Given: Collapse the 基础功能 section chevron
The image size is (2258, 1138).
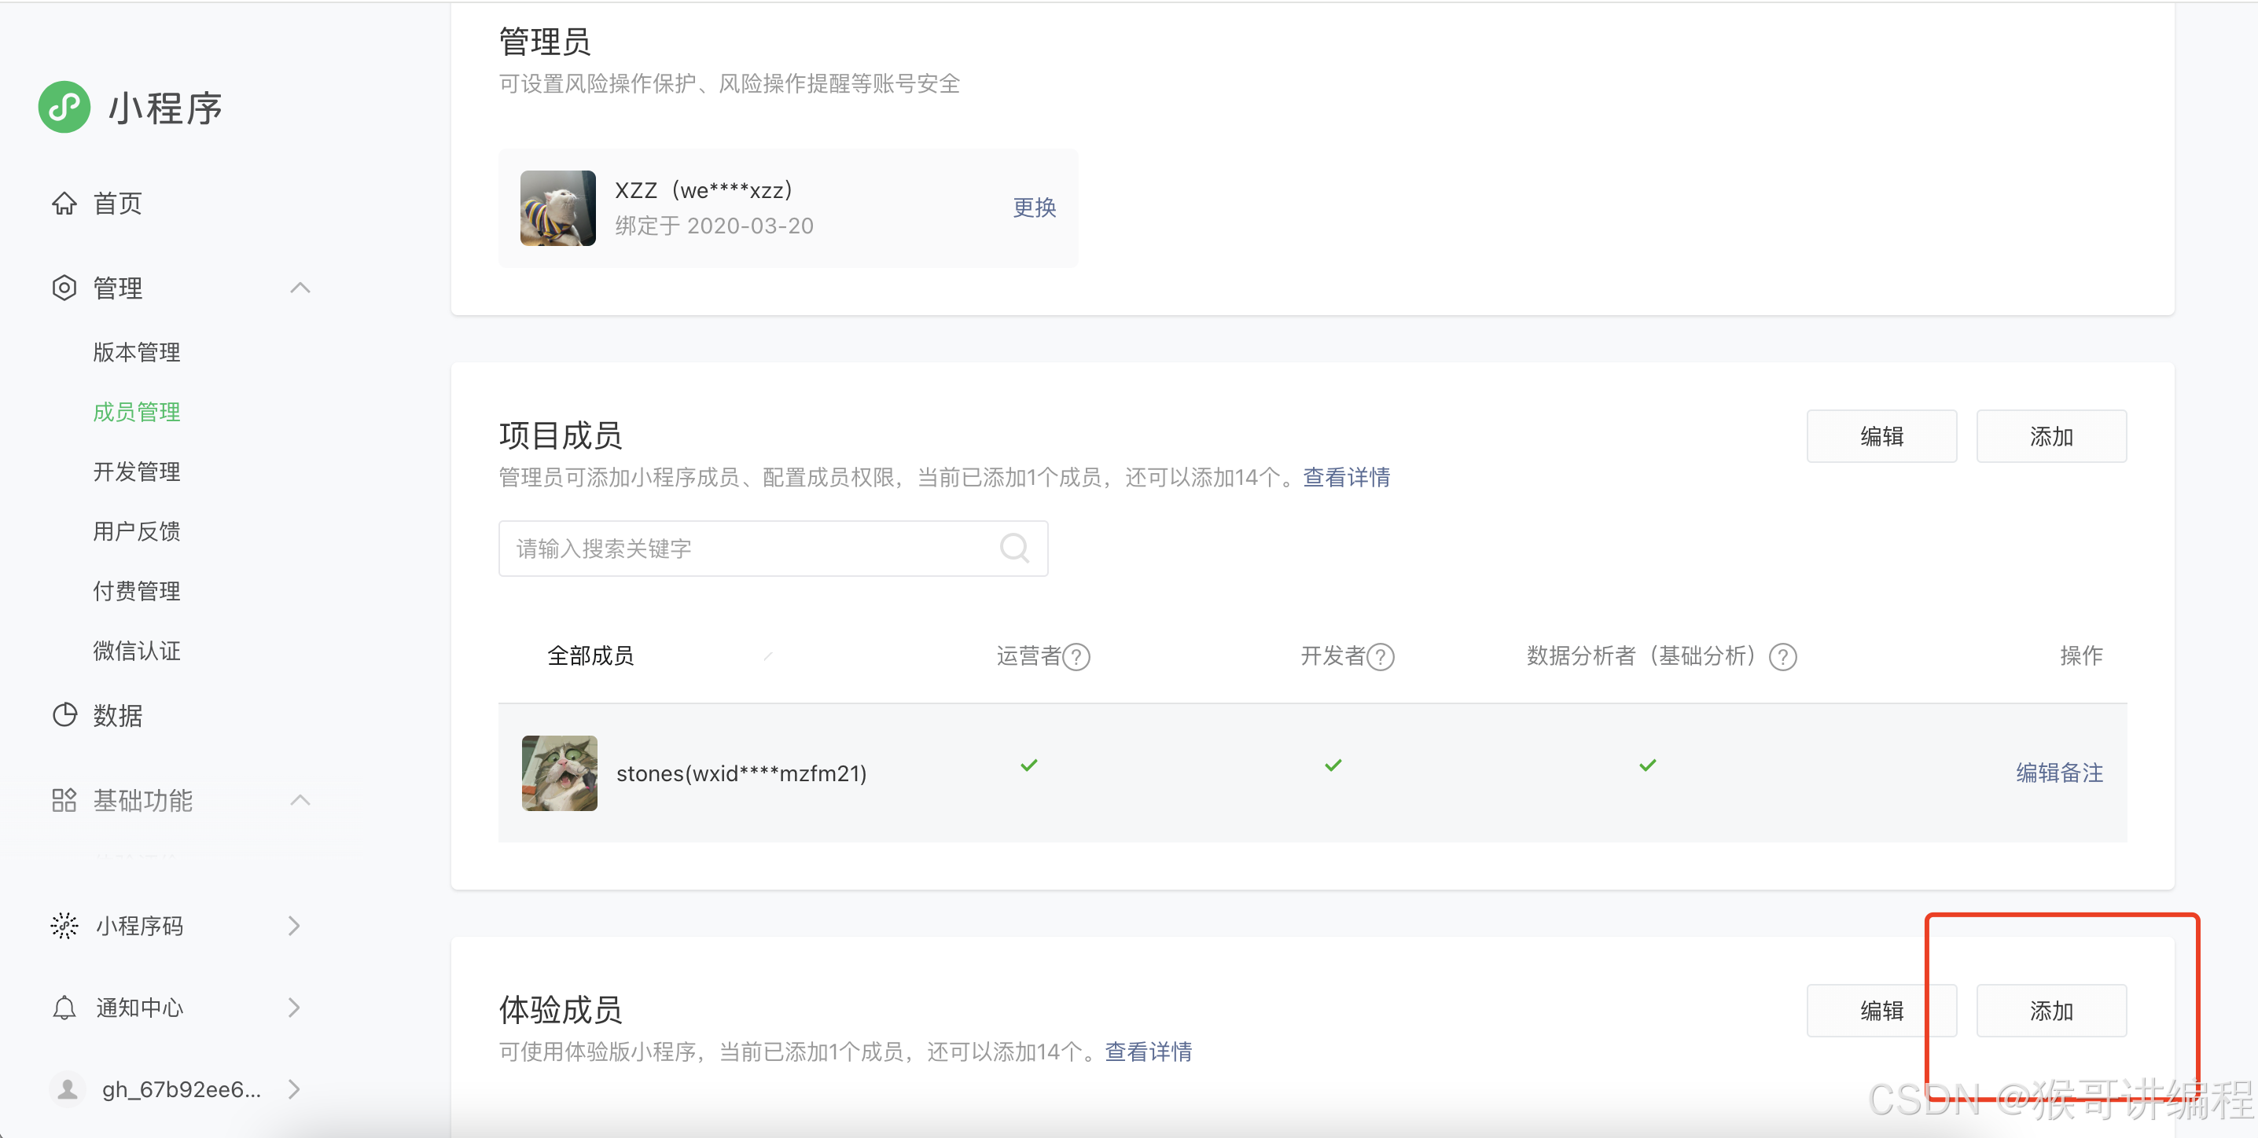Looking at the screenshot, I should [x=300, y=801].
